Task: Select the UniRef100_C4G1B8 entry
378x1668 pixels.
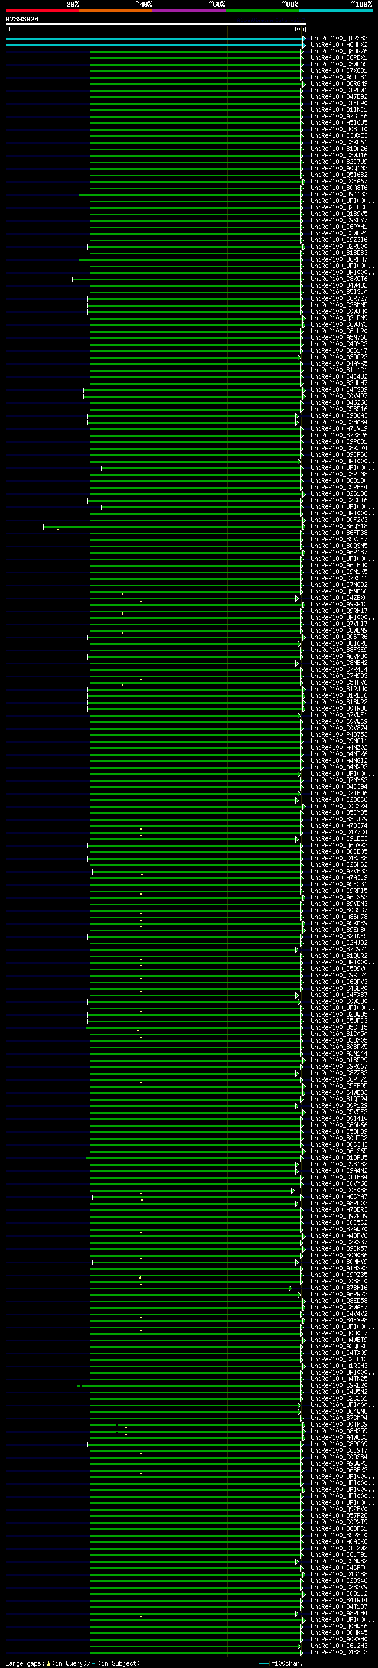Action: (x=339, y=1574)
